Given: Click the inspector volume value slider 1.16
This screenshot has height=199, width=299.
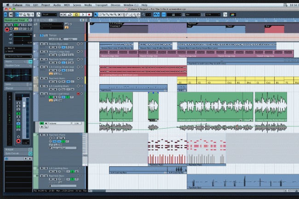Looking at the screenshot, I should coord(23,34).
